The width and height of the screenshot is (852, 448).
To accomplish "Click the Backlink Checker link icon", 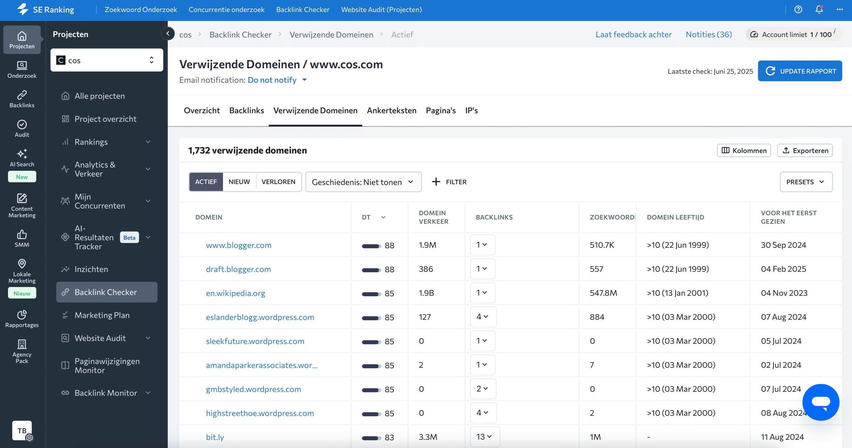I will [65, 292].
